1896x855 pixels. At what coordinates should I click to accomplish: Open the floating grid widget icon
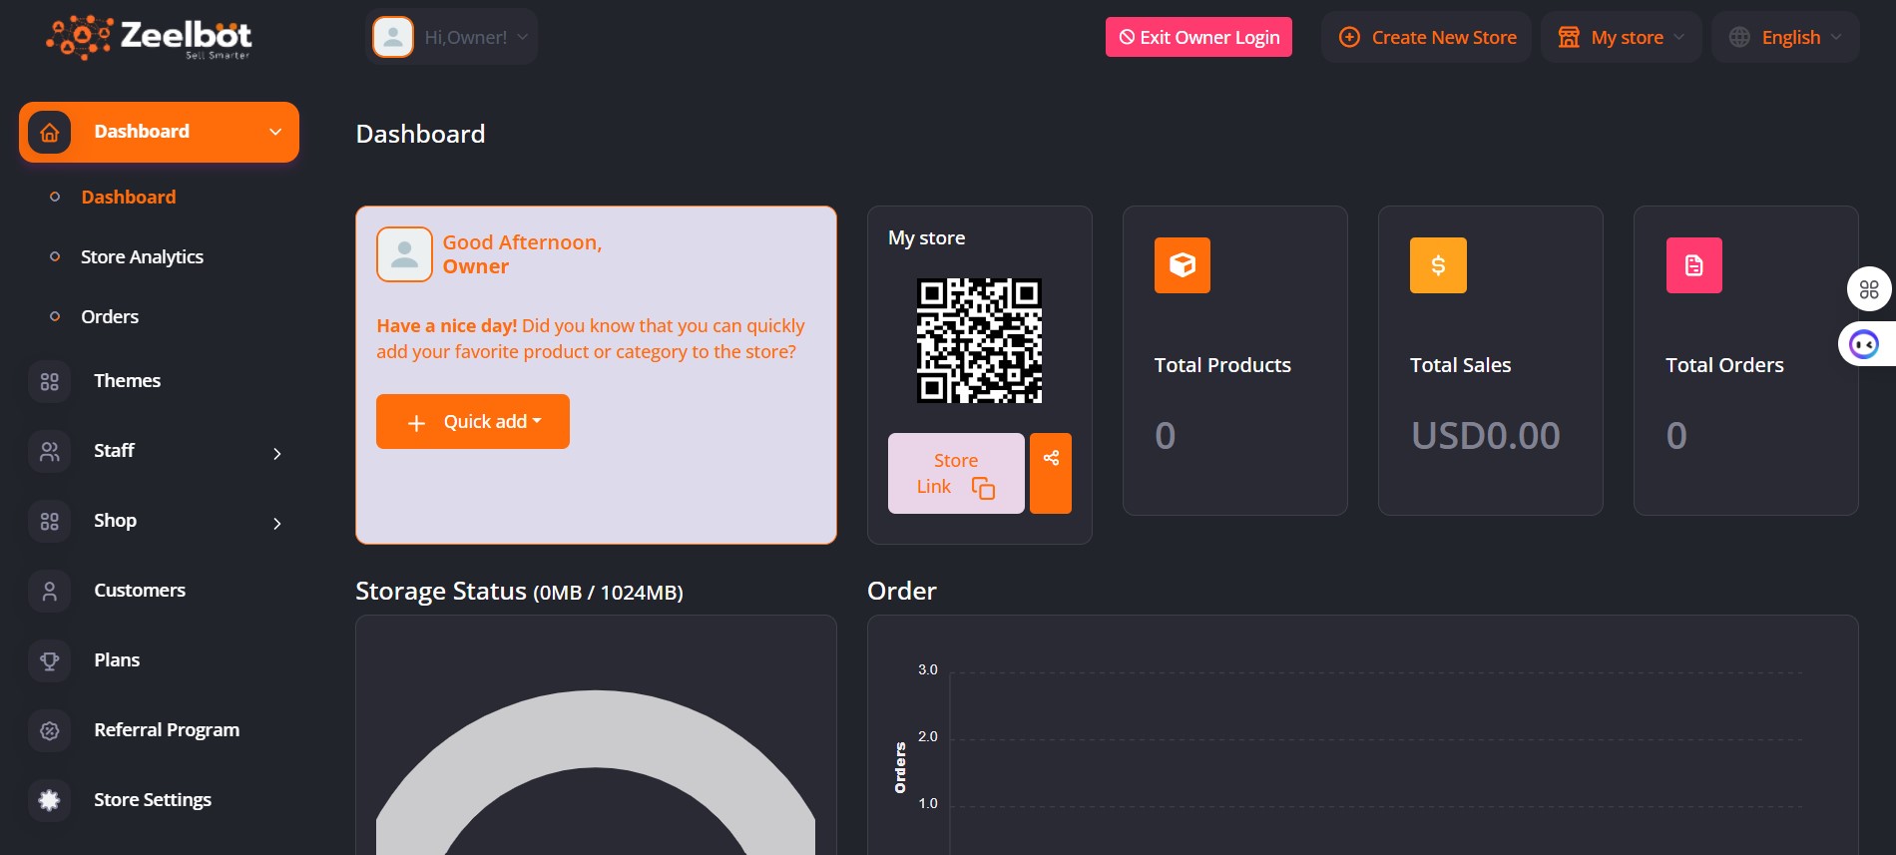click(x=1869, y=289)
